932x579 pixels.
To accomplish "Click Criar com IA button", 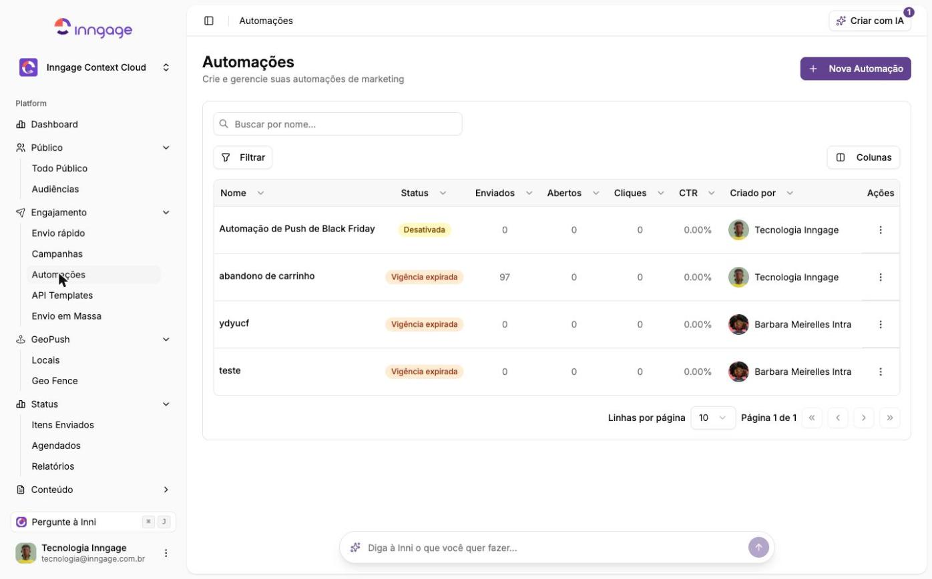I will 870,21.
